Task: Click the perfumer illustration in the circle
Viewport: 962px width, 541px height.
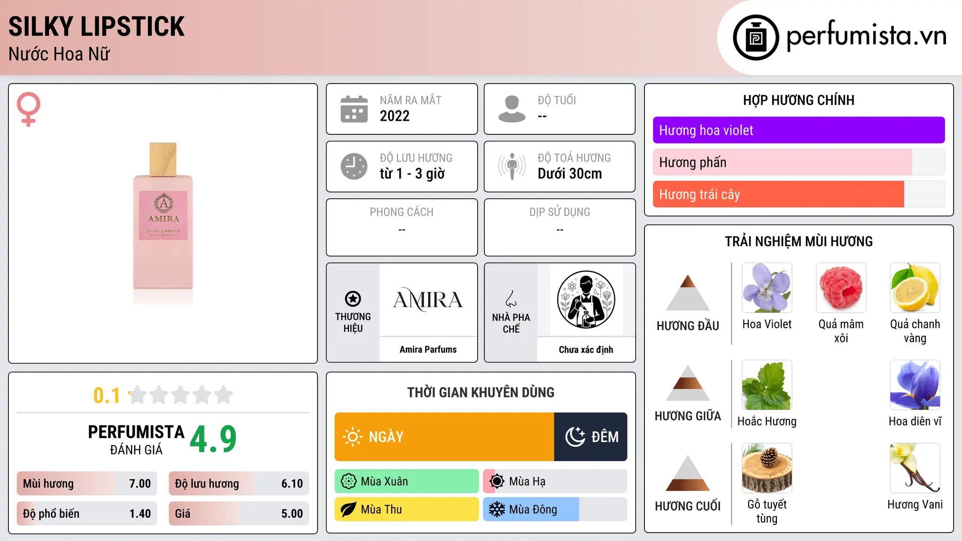Action: (x=586, y=300)
